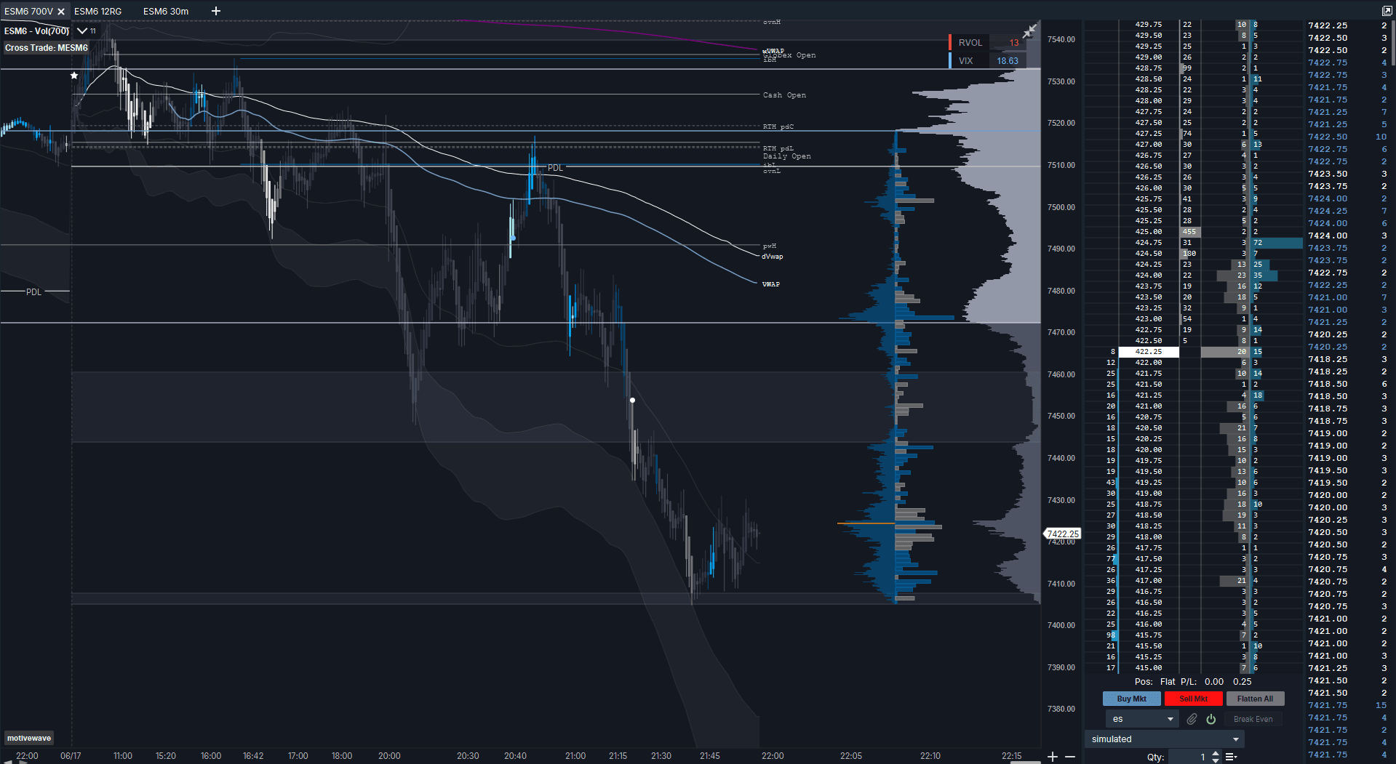Click the Cross Trade: MESM6 label

46,48
